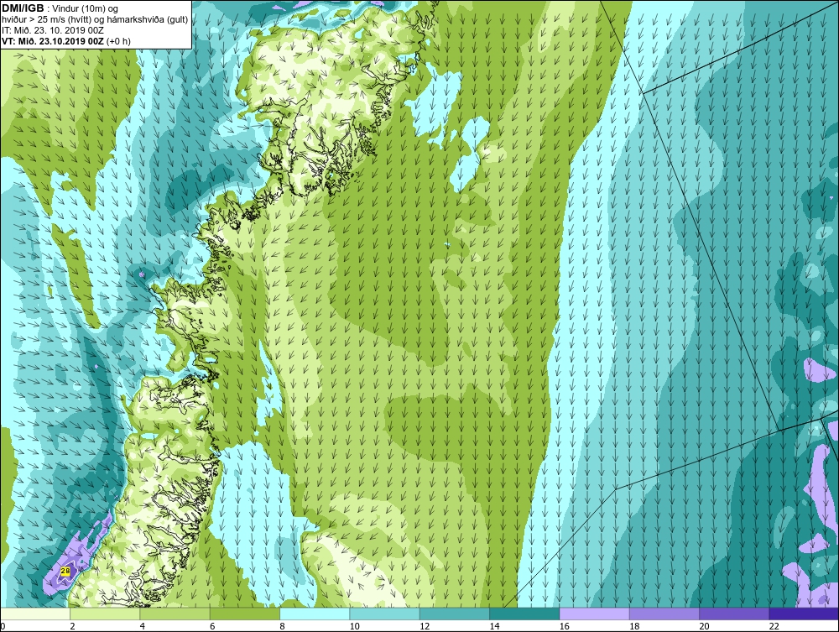The image size is (839, 632).
Task: Click the "18" scale label
Action: pyautogui.click(x=634, y=626)
